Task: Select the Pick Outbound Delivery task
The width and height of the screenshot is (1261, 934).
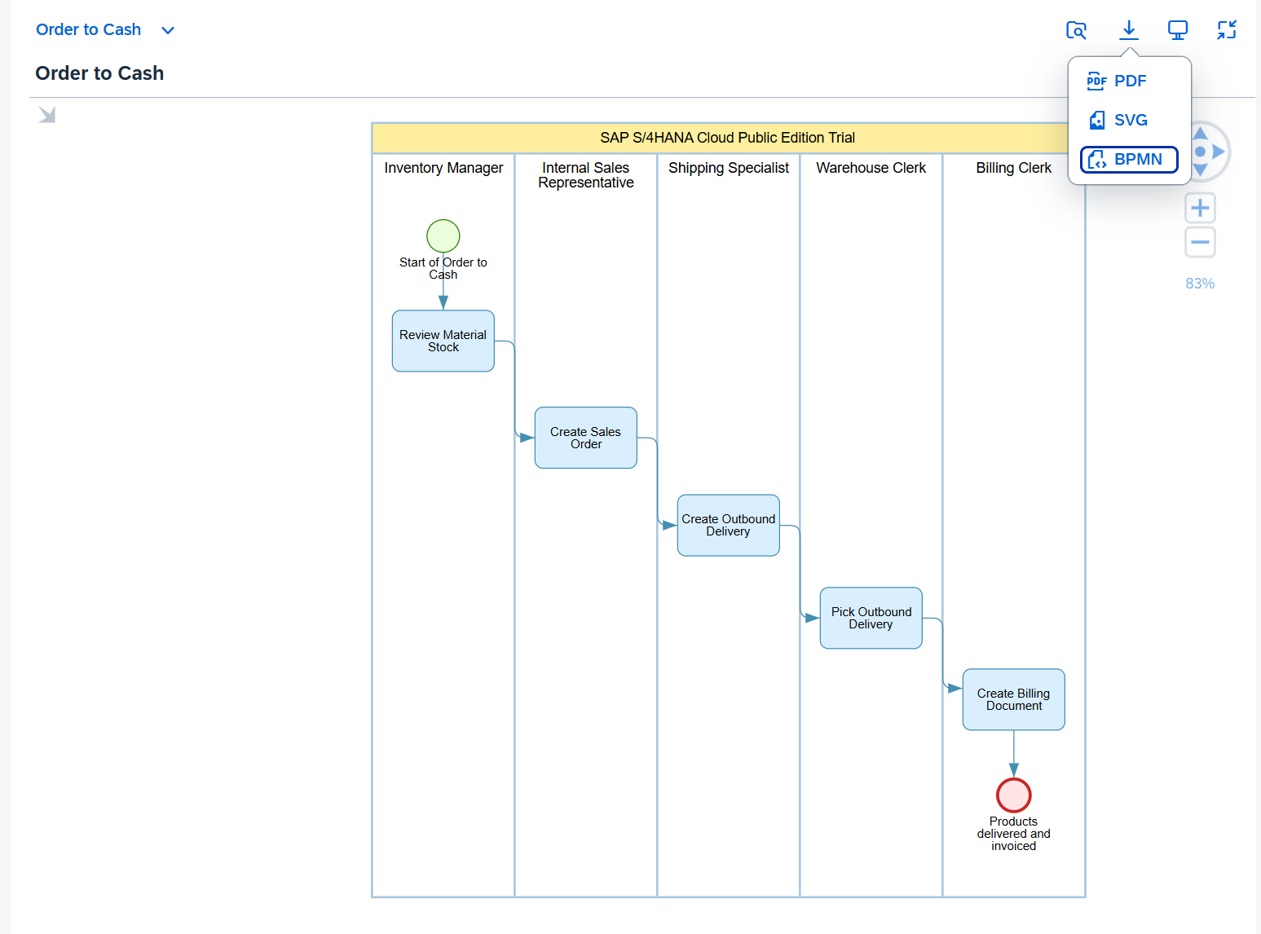Action: [x=871, y=618]
